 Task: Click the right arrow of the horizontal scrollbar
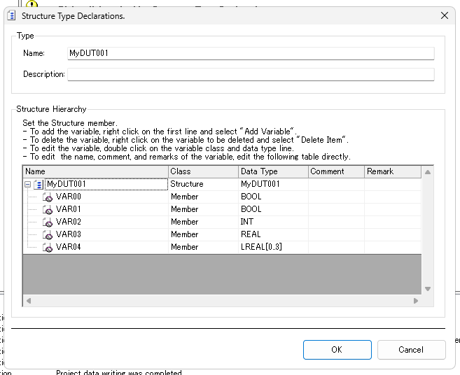click(x=416, y=301)
